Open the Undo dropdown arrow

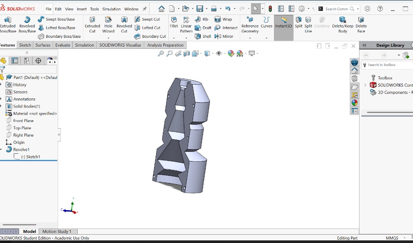[x=234, y=9]
